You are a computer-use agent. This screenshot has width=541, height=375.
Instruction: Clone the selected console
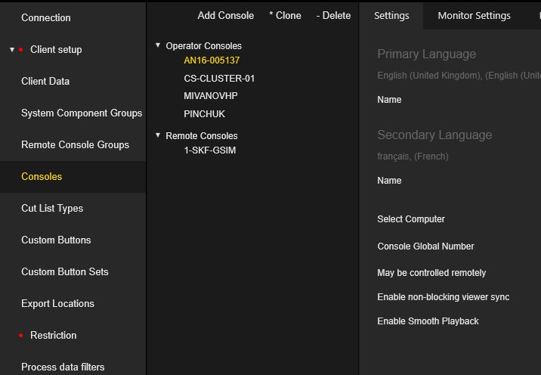click(285, 15)
